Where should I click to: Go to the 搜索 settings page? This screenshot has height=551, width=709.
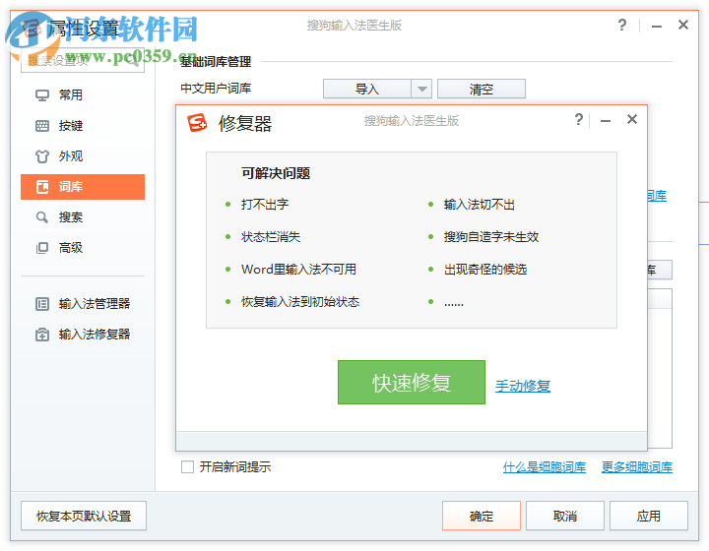[83, 217]
